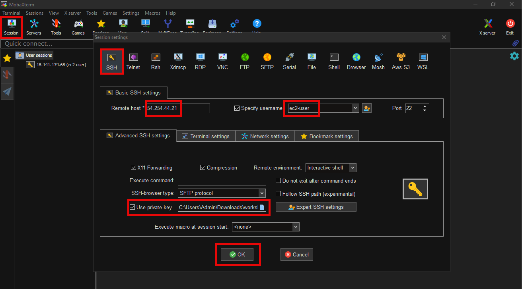Click the paperclip icon at right
The height and width of the screenshot is (289, 522).
pyautogui.click(x=515, y=43)
